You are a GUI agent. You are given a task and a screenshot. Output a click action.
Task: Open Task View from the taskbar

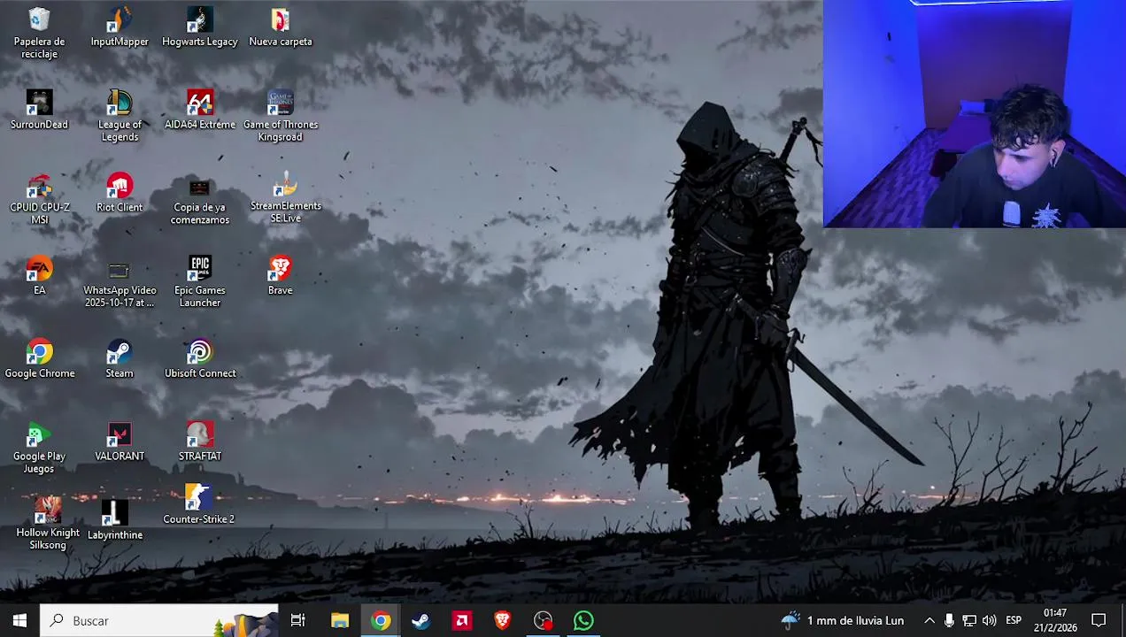point(298,621)
